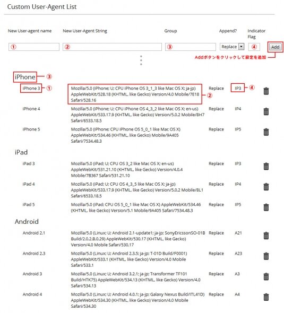Click the A4 indicator flag

click(237, 294)
